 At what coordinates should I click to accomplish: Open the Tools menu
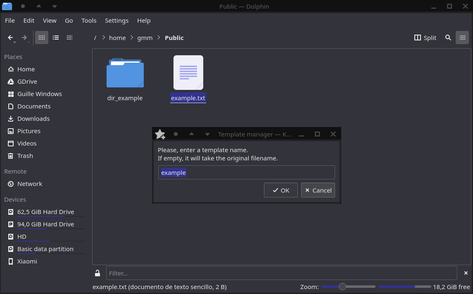(x=89, y=21)
